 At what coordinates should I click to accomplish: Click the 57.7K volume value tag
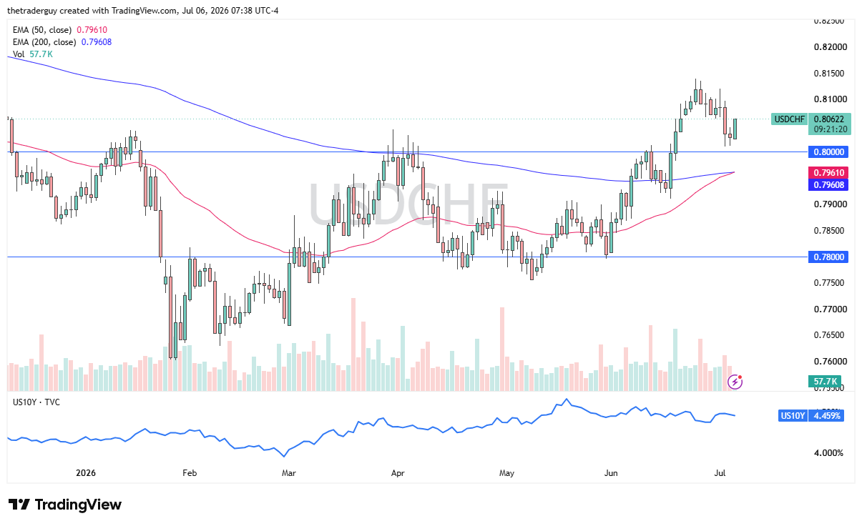825,382
